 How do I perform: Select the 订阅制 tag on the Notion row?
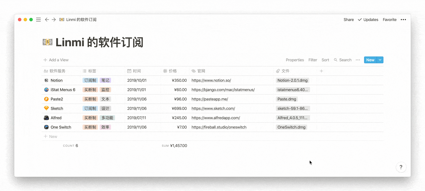[x=90, y=80]
